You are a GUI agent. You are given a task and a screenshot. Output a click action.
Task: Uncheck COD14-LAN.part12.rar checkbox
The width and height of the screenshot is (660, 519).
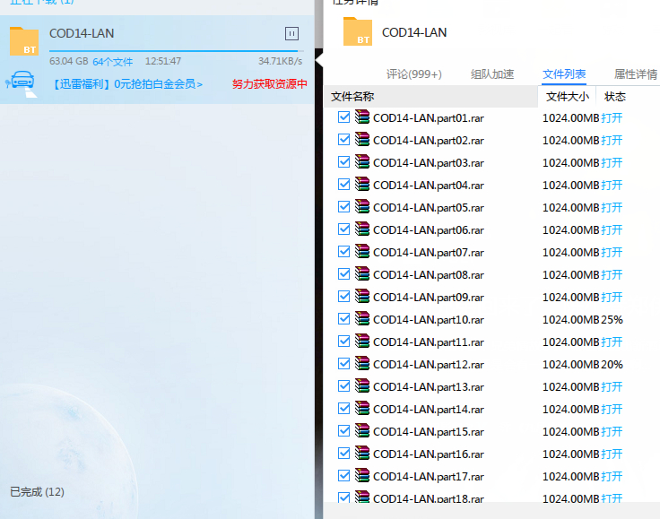tap(343, 363)
